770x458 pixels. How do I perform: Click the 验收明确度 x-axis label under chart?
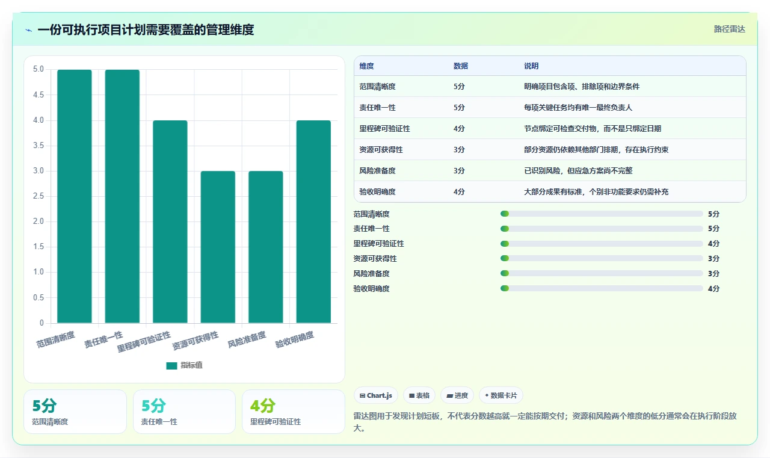(x=295, y=339)
